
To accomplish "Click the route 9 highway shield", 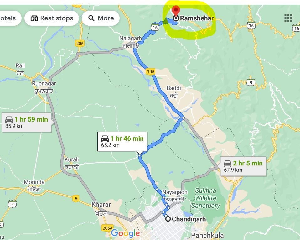I will [251, 82].
